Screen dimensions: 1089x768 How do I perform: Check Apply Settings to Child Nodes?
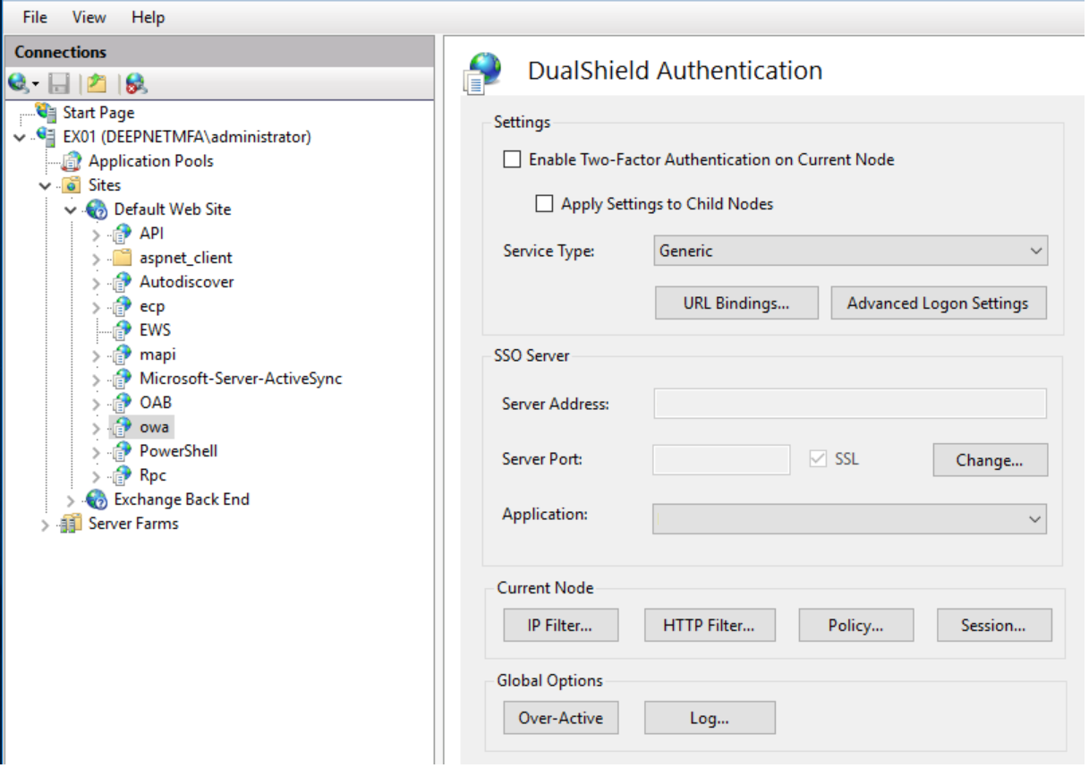pos(544,204)
